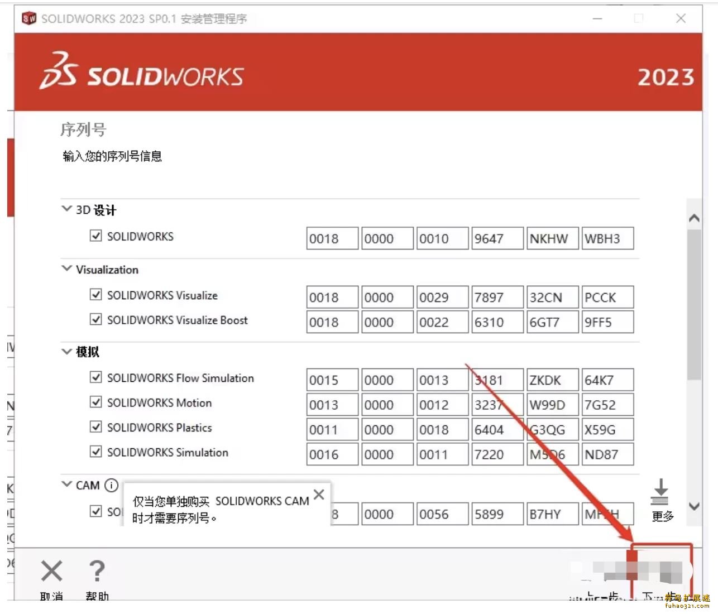The width and height of the screenshot is (718, 614).
Task: Click the scrollbar down arrow
Action: point(694,506)
